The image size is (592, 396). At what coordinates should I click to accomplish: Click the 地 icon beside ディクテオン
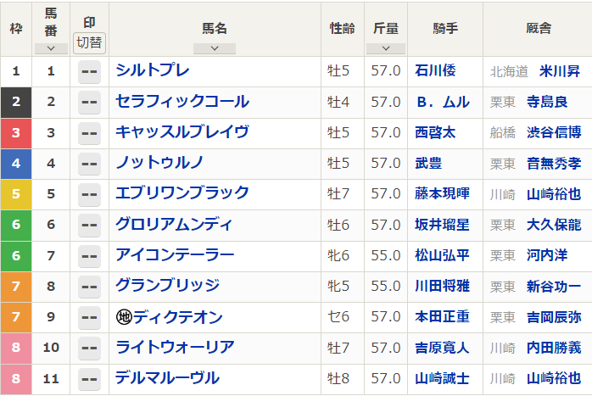click(x=124, y=318)
